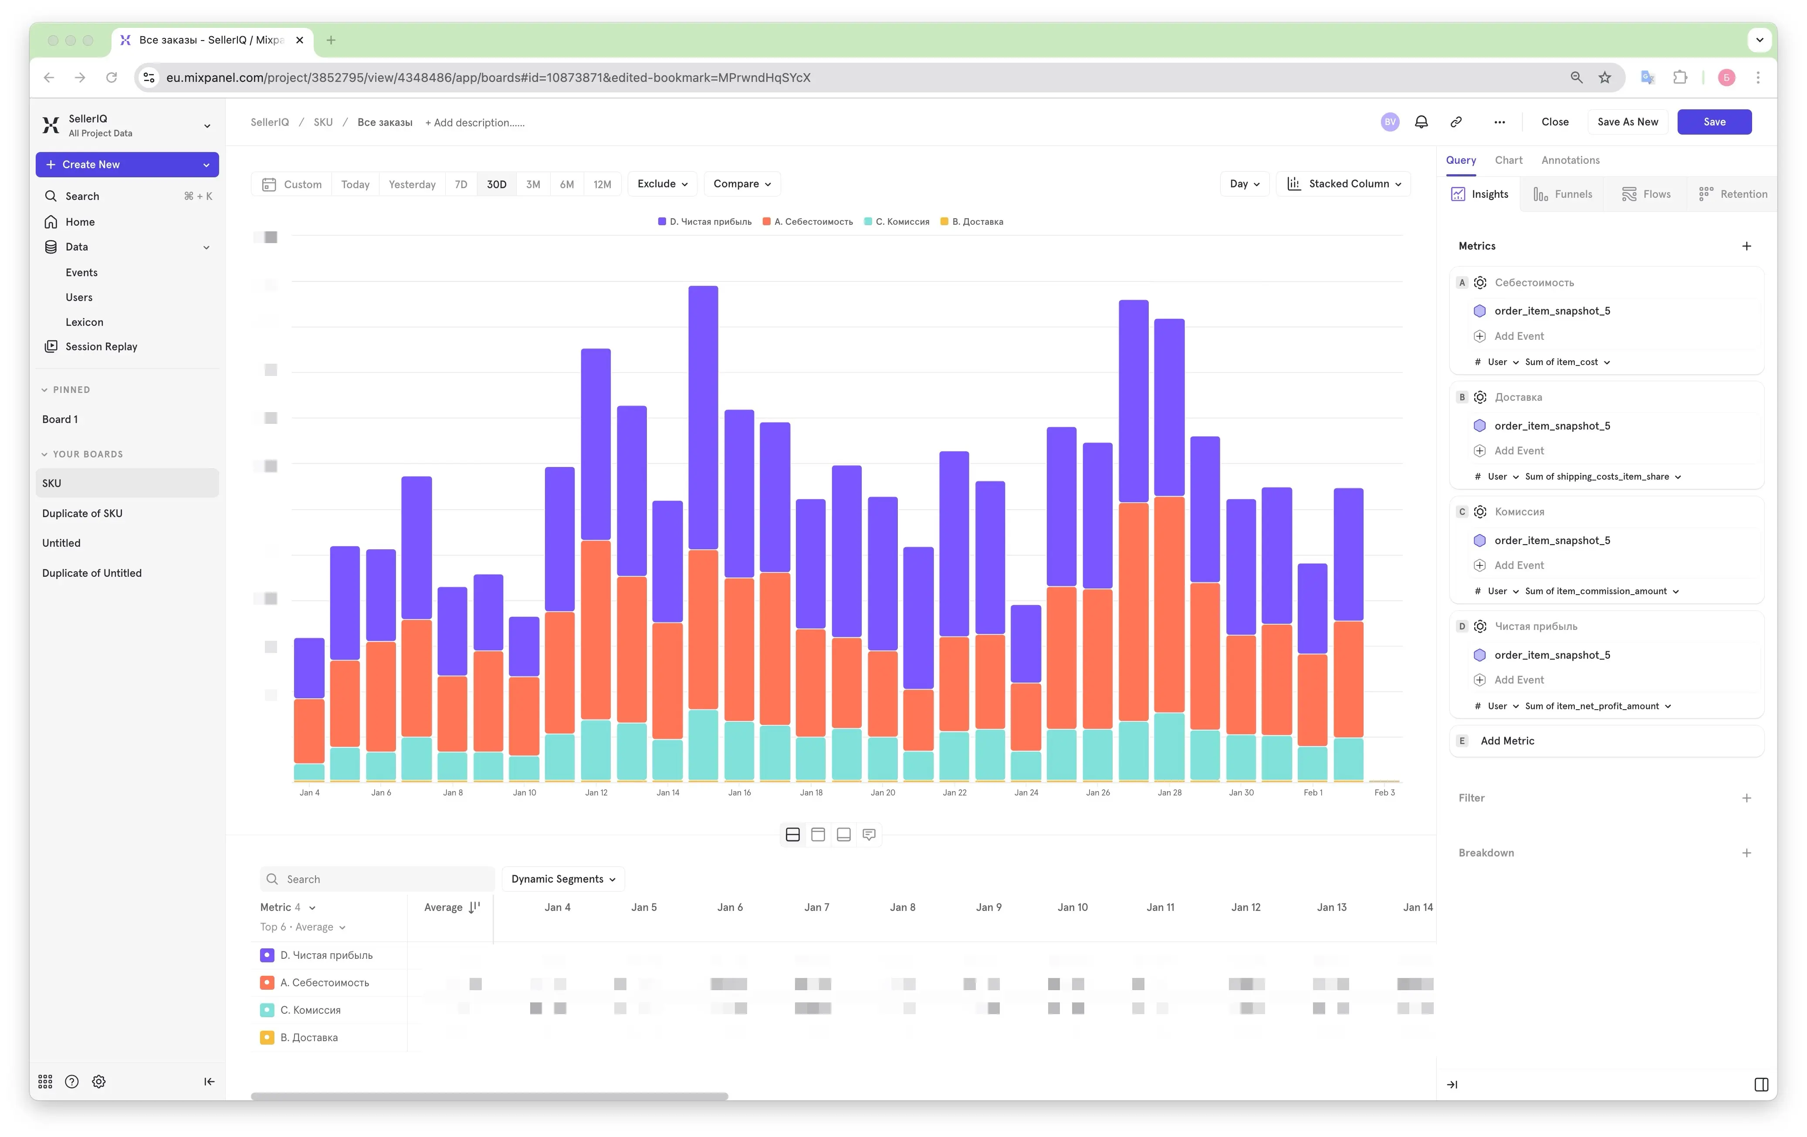Open Session Replay from the sidebar

[127, 346]
